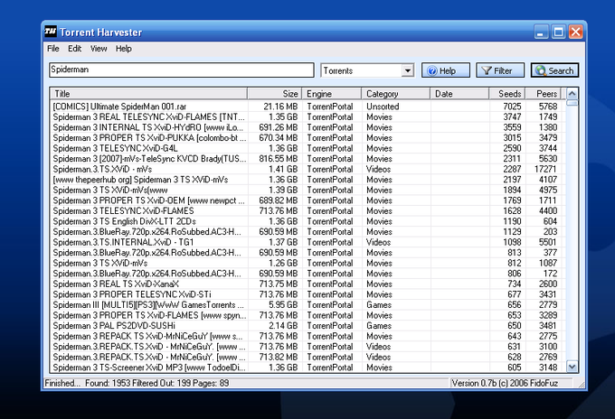Close the Torrent Harvester window

[575, 32]
